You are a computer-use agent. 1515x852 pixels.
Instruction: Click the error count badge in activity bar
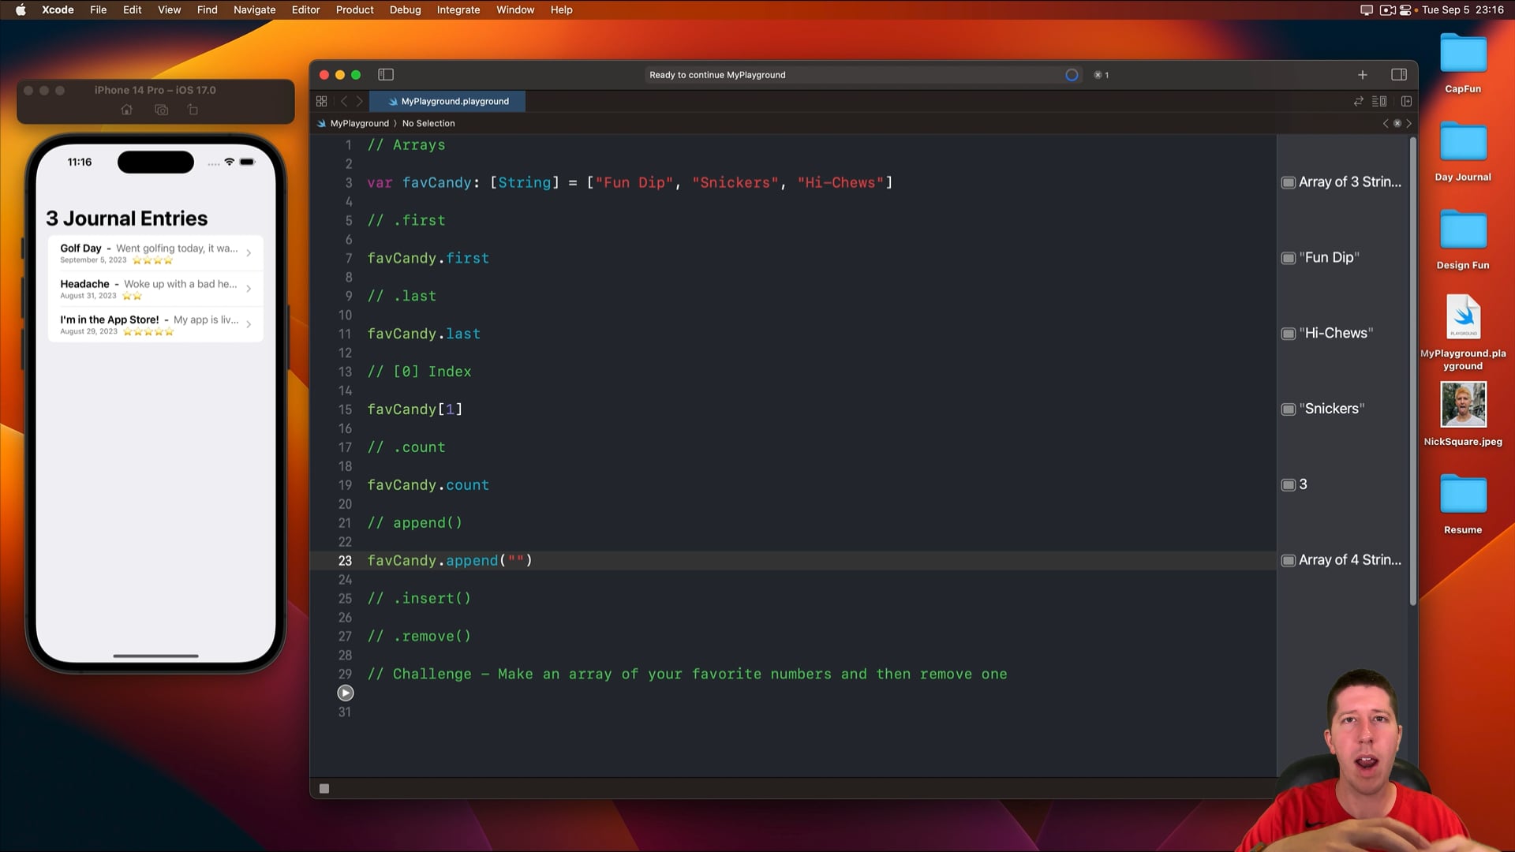(x=1102, y=75)
